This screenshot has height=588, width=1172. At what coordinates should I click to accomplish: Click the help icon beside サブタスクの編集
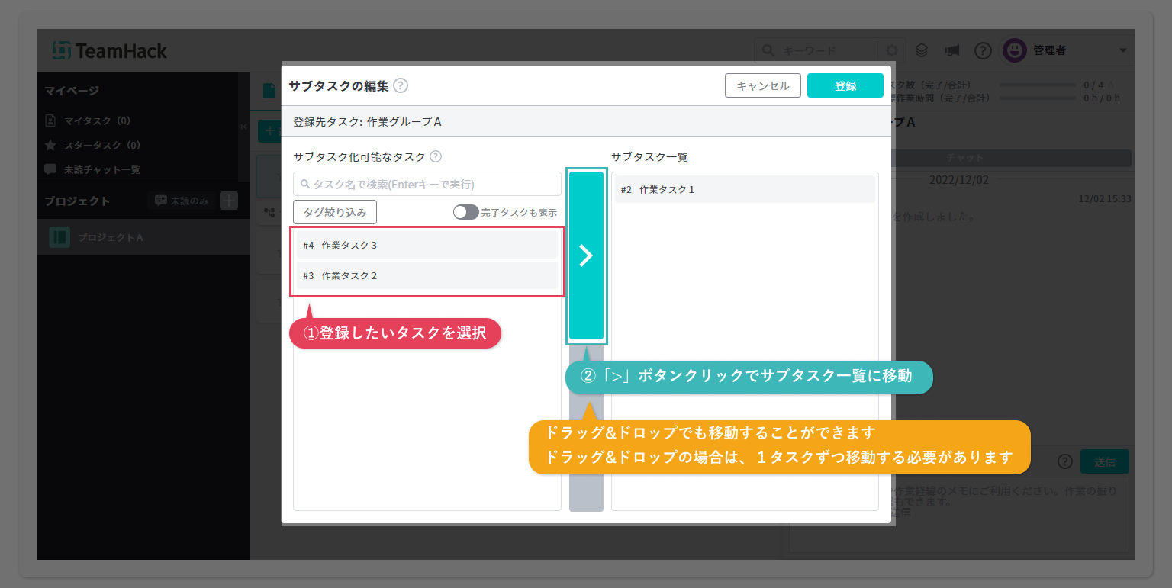click(x=401, y=86)
